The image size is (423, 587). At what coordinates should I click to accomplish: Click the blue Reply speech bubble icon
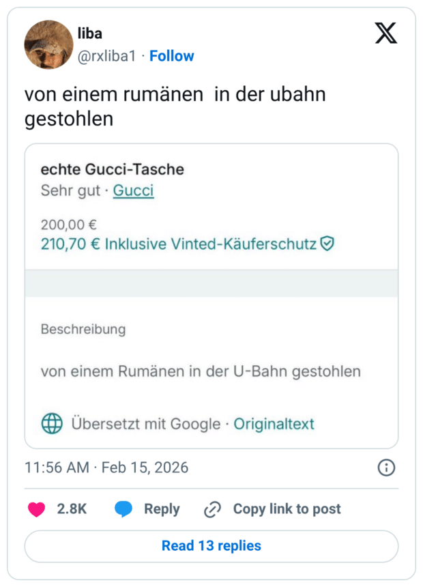(124, 509)
